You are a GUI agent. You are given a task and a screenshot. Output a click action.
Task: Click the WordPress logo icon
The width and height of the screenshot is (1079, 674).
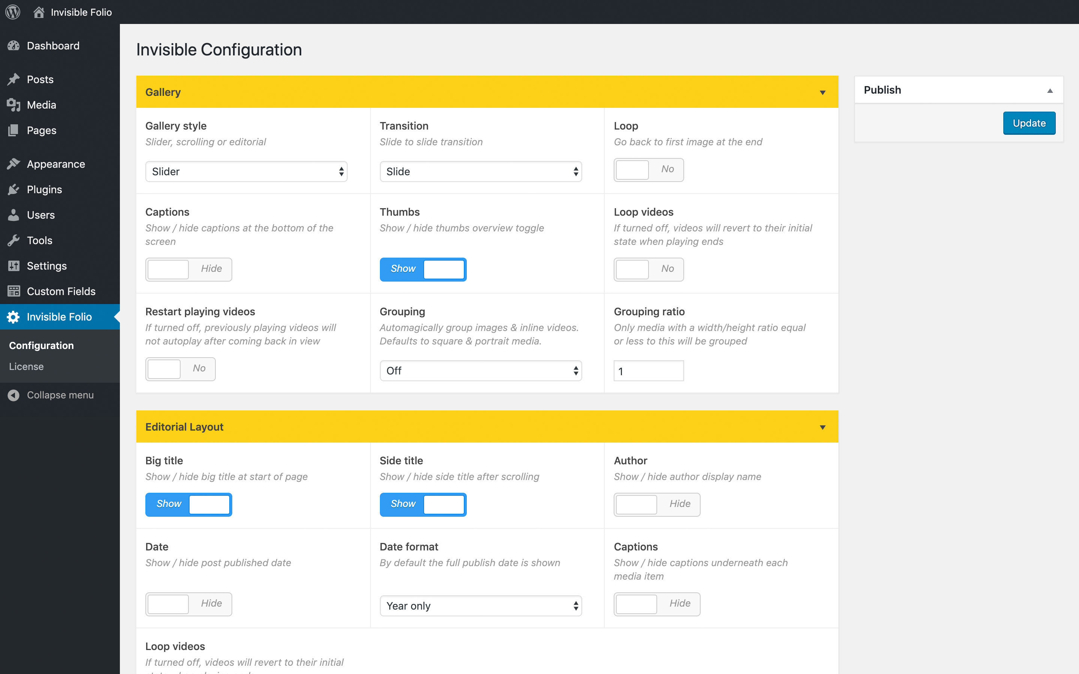[13, 12]
